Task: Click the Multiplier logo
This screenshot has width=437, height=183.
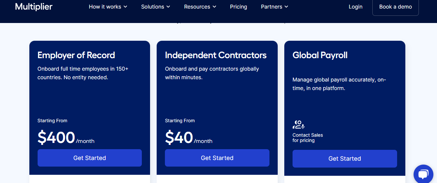Action: [34, 7]
